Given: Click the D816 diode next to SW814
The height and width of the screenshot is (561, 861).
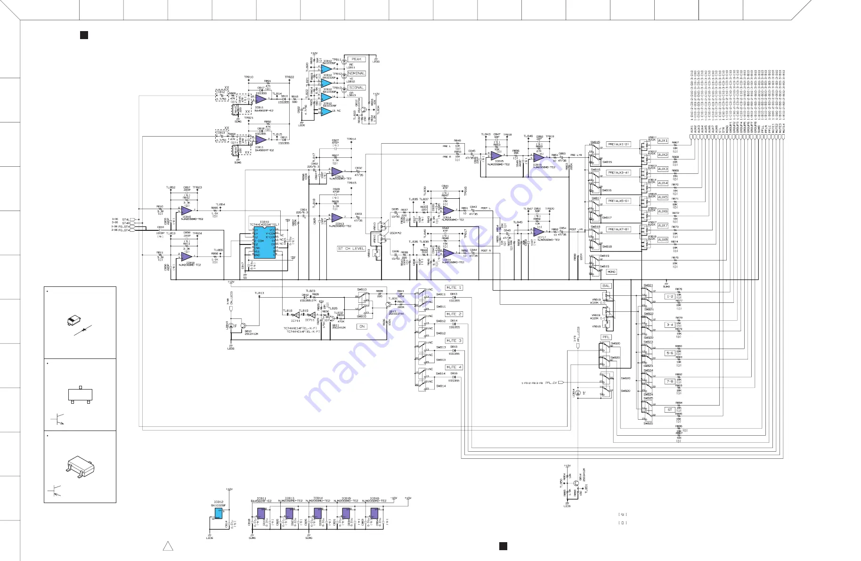Looking at the screenshot, I should pos(454,378).
